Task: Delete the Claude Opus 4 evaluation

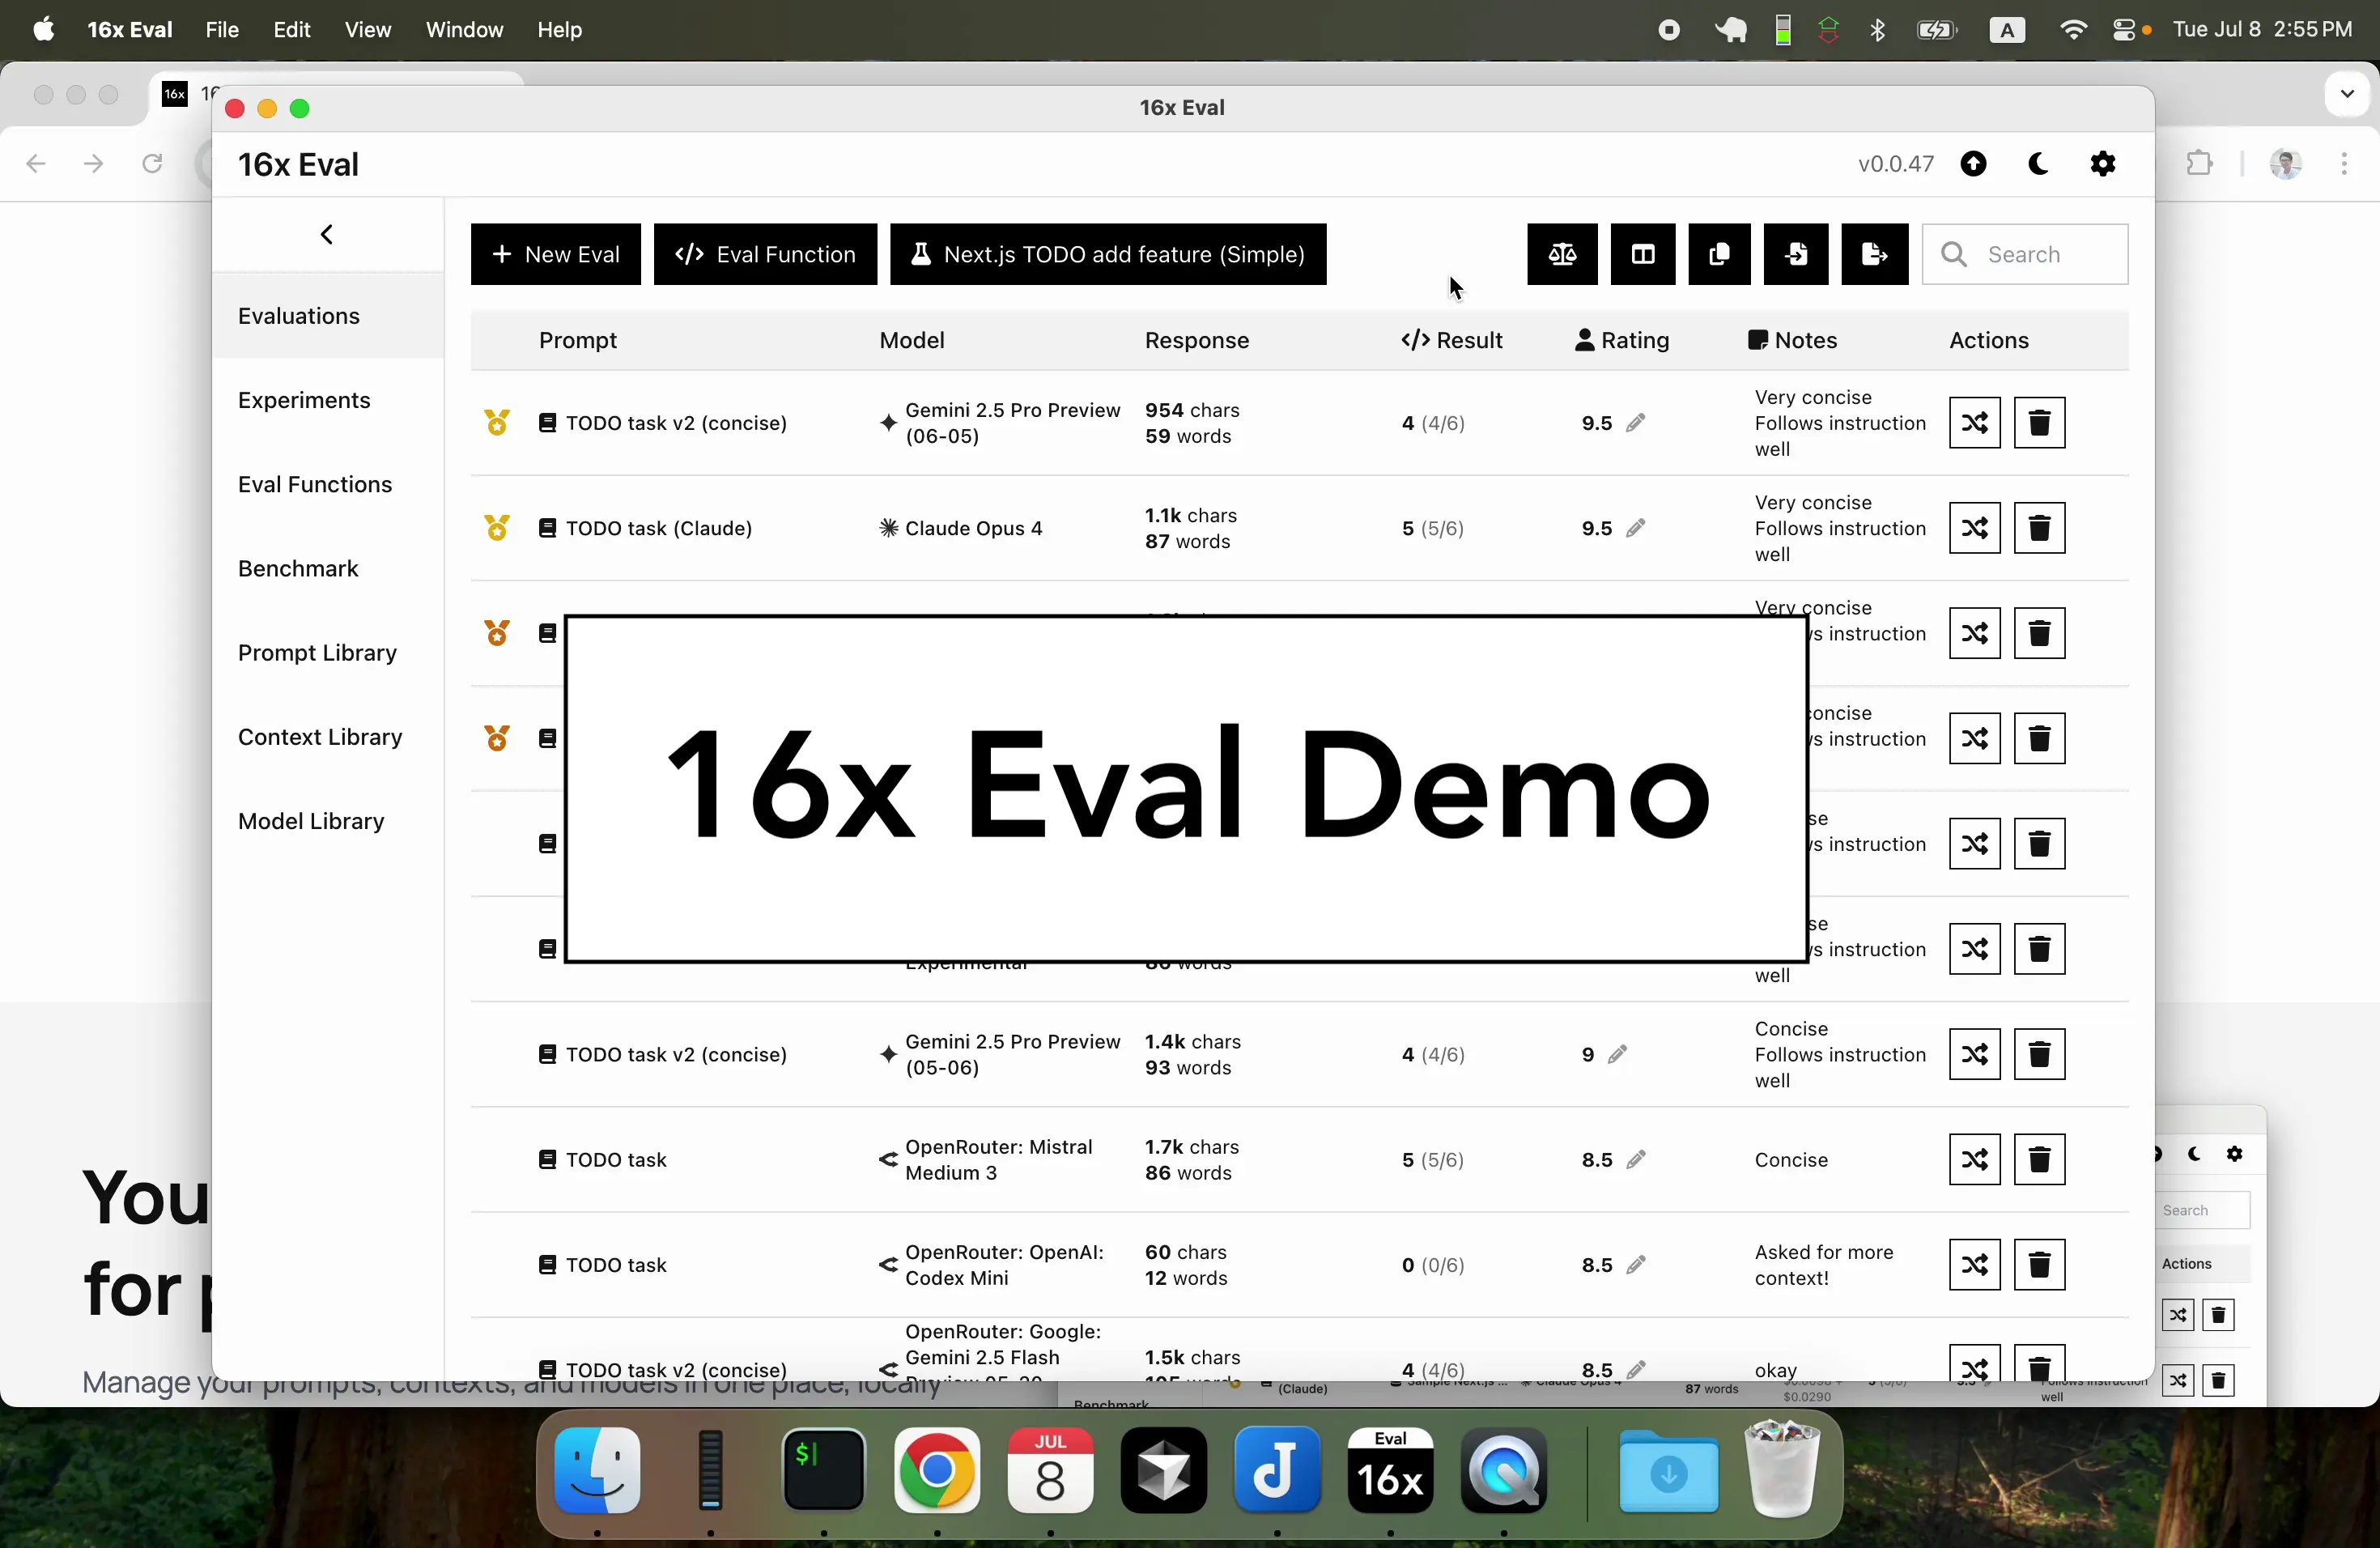Action: [2040, 528]
